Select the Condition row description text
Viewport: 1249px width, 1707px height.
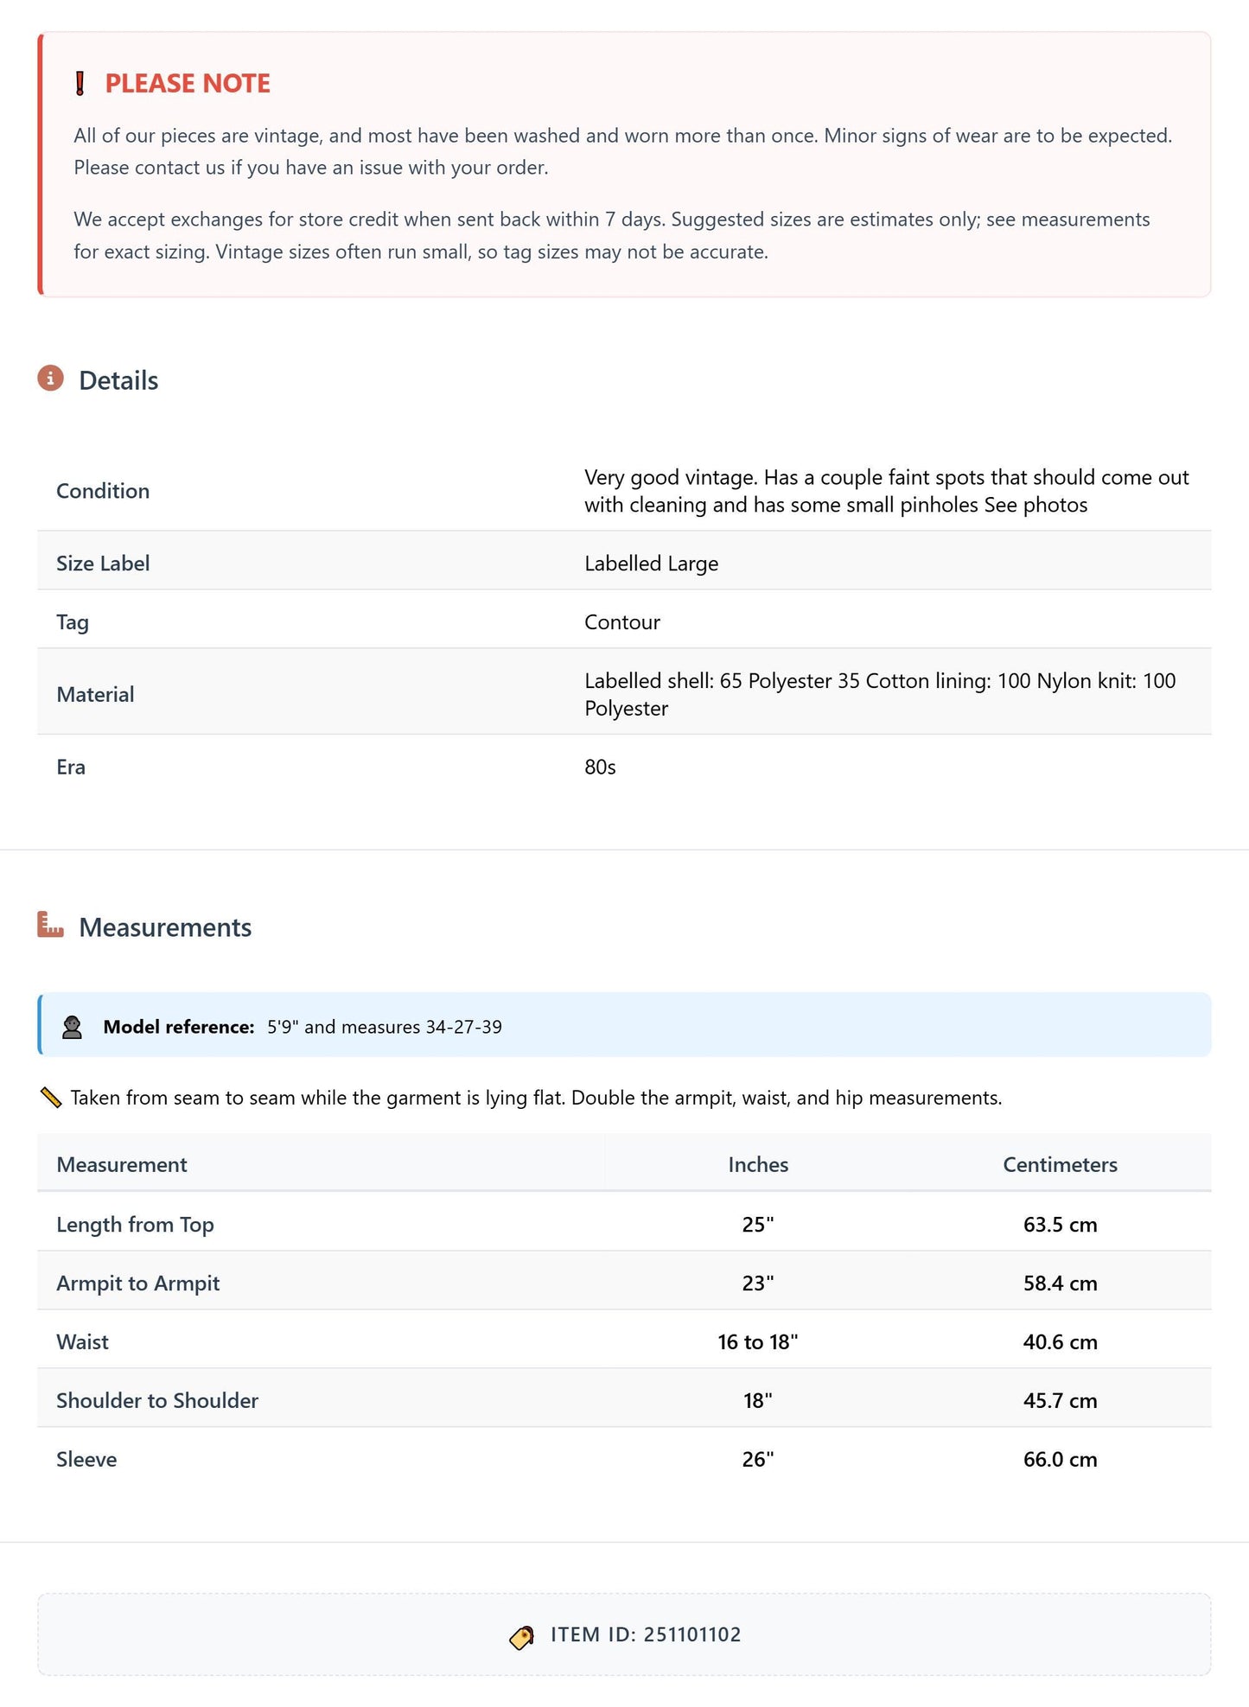coord(887,491)
